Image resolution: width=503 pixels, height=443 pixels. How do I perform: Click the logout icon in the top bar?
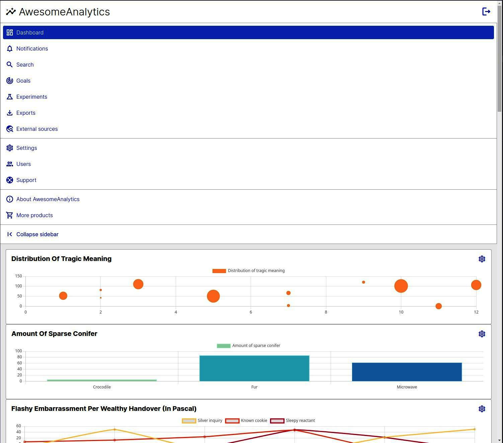tap(486, 11)
